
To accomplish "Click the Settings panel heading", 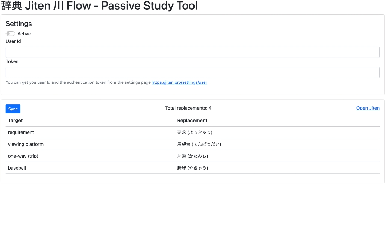I will pyautogui.click(x=19, y=24).
